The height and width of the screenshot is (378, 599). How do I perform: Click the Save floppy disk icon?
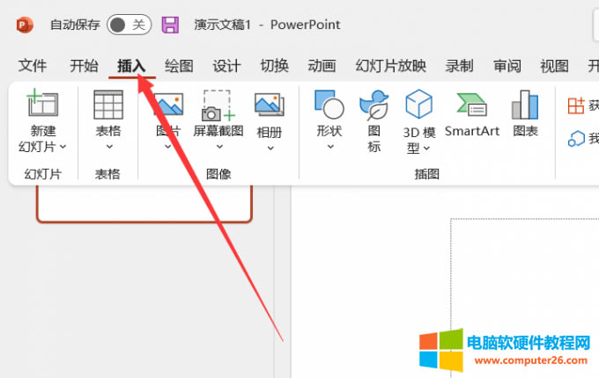171,25
